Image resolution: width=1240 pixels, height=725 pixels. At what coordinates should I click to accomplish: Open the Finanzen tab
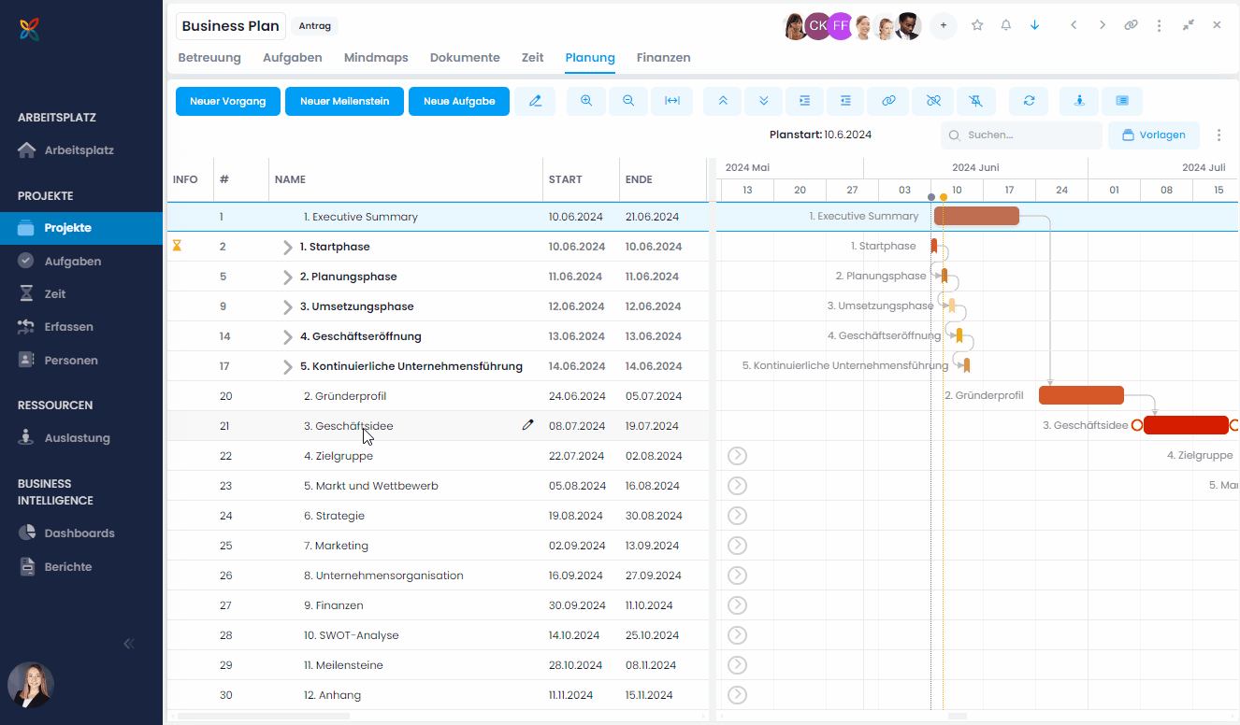pyautogui.click(x=664, y=58)
